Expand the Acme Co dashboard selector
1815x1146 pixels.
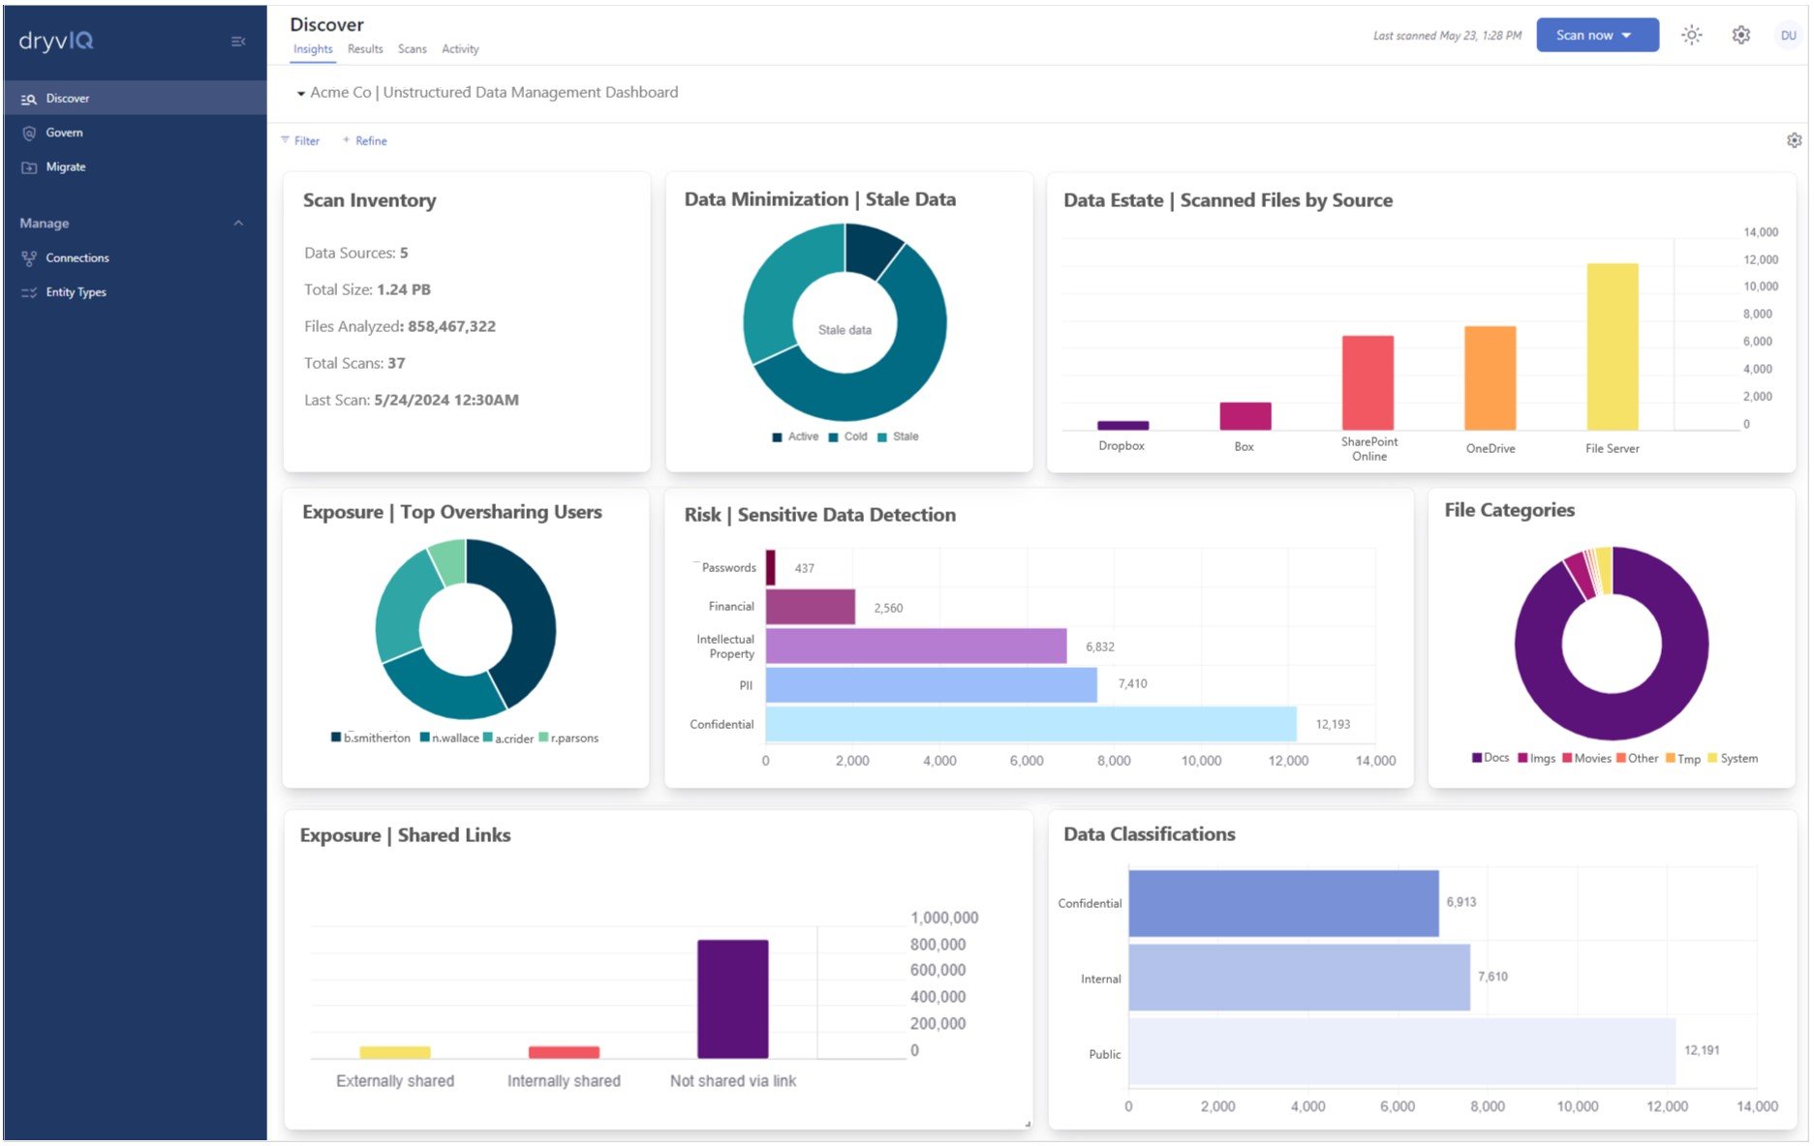[301, 94]
